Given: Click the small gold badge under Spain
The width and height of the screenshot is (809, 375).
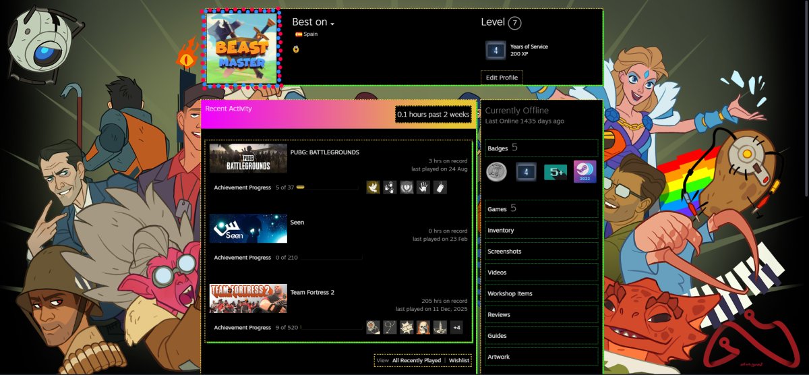Looking at the screenshot, I should [296, 49].
